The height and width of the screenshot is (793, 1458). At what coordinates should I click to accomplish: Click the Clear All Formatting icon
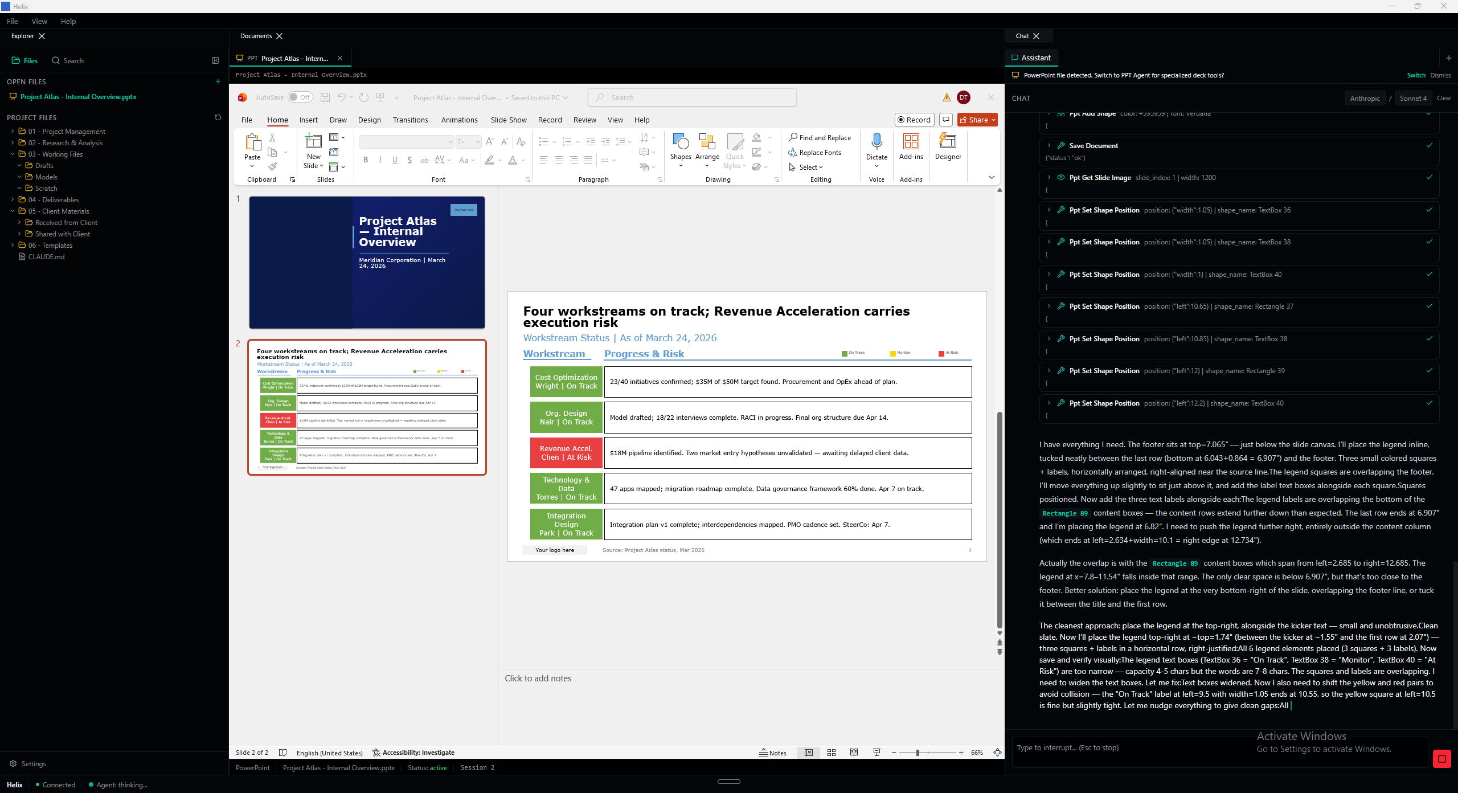521,141
